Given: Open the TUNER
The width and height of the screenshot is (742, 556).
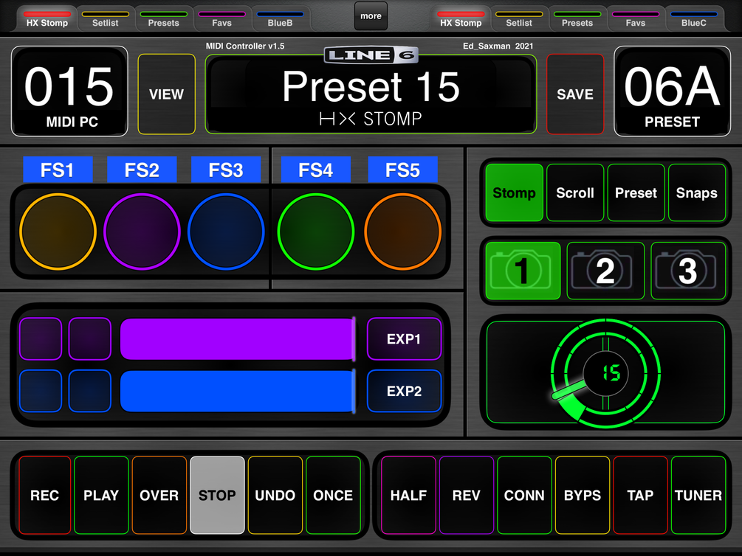Looking at the screenshot, I should coord(698,495).
